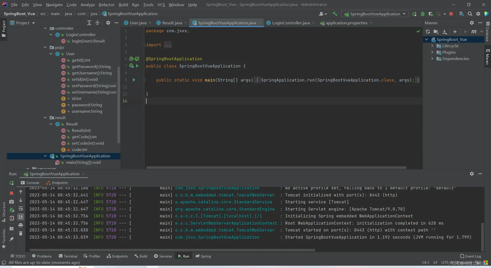
Task: Toggle soft-wrap in the Run console
Action: pos(21,209)
